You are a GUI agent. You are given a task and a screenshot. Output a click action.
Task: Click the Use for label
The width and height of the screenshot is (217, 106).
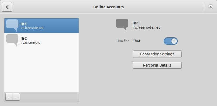click(123, 41)
